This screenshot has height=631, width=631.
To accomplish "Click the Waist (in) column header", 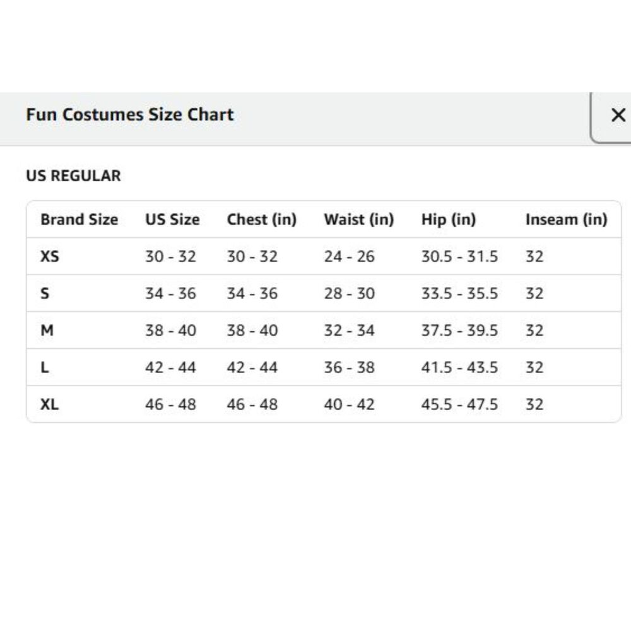I will pos(358,220).
